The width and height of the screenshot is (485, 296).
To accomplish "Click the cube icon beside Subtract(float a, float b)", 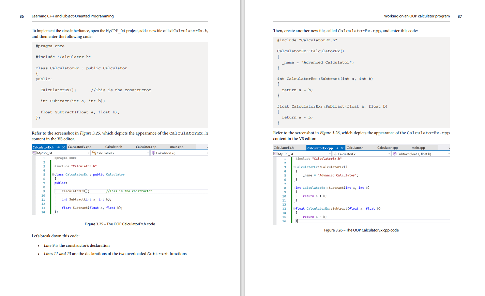I will (395, 154).
